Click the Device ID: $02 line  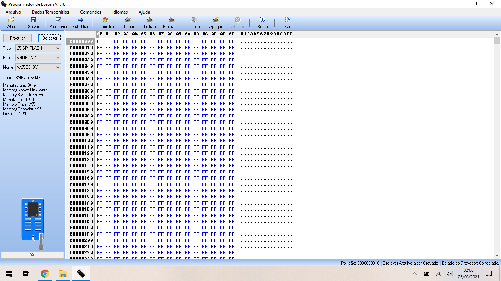pyautogui.click(x=16, y=114)
